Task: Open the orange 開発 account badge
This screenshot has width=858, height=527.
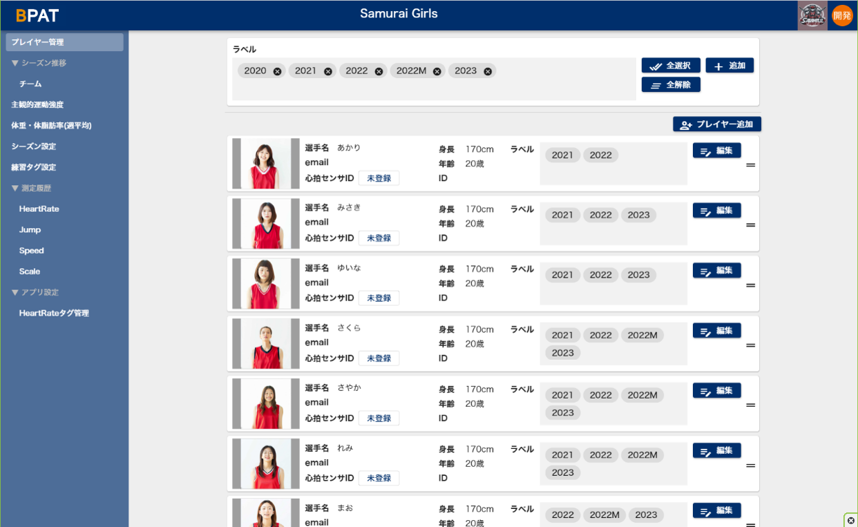Action: [842, 15]
